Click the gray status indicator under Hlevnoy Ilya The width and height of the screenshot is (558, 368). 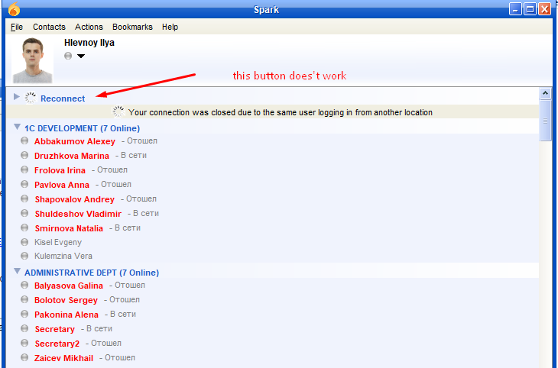pos(68,56)
